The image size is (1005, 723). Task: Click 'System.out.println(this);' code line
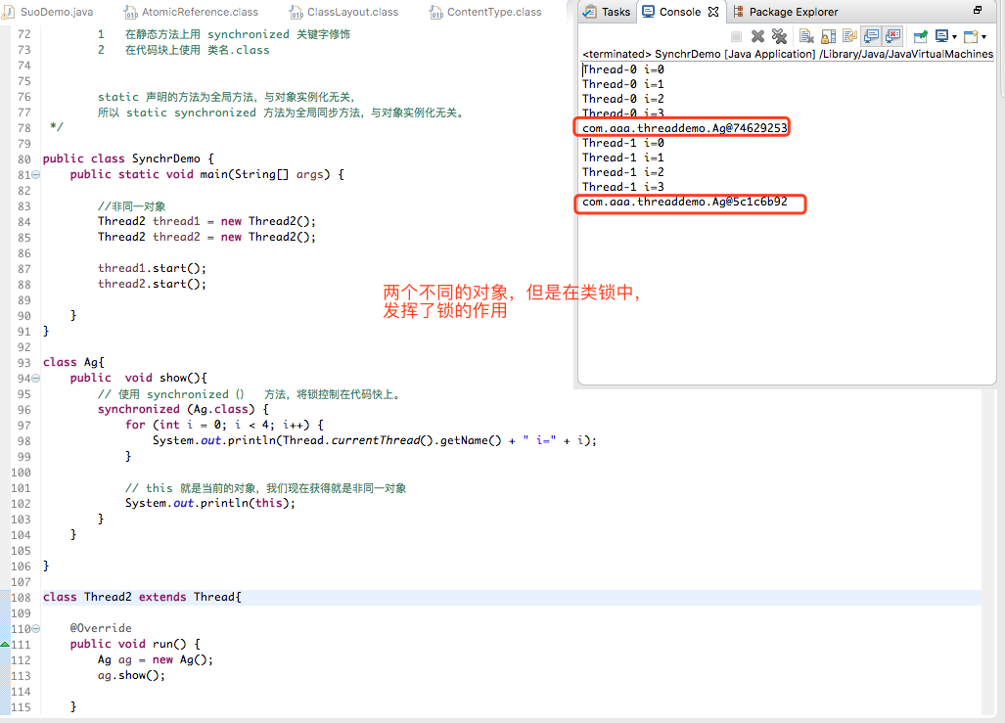pos(210,503)
